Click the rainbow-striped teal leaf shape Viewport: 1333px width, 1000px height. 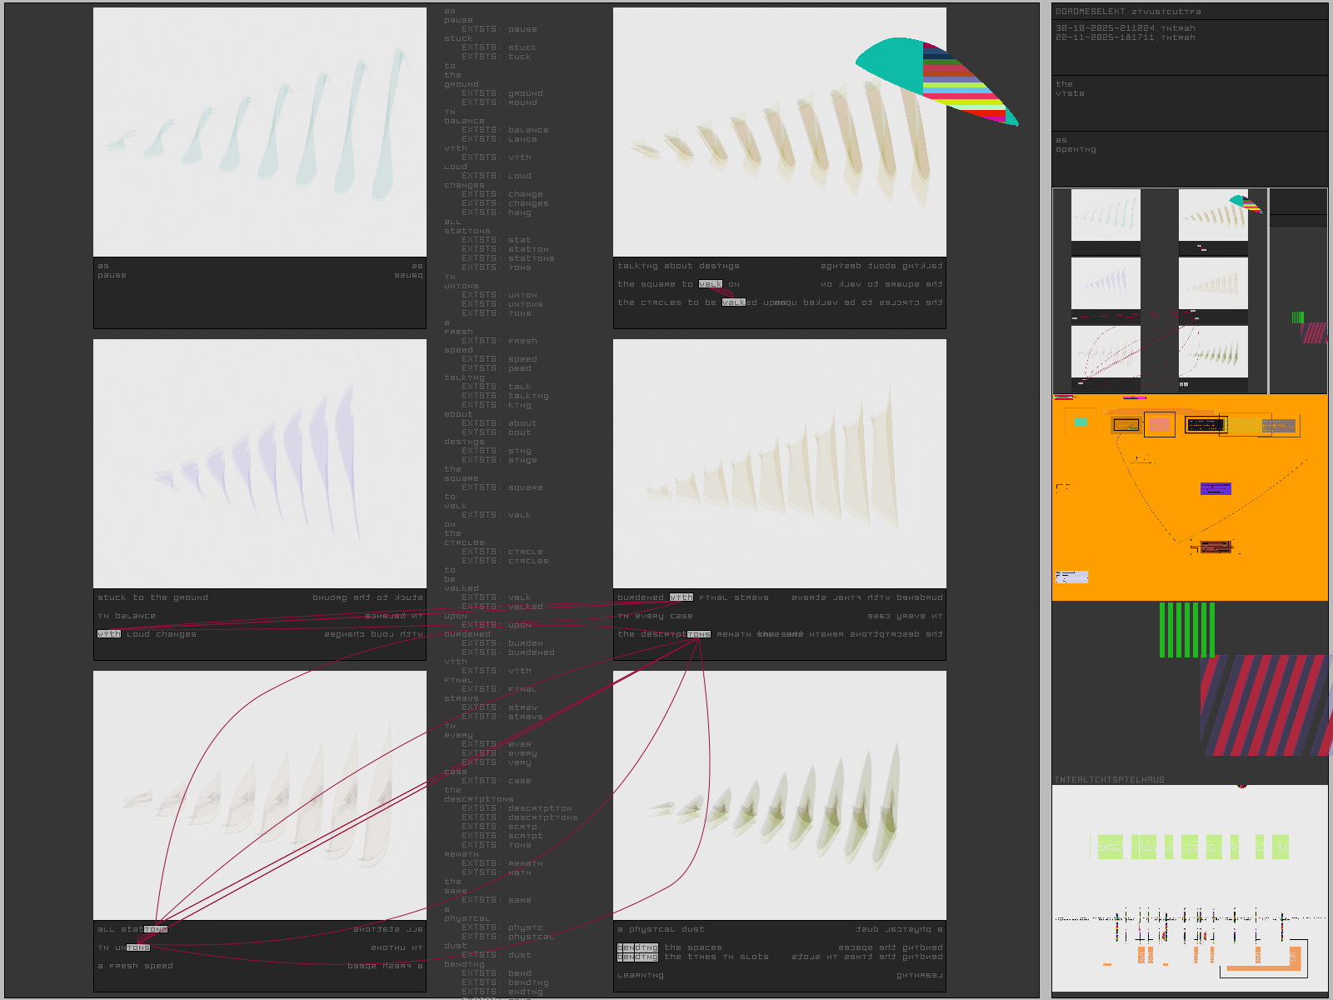tap(933, 77)
